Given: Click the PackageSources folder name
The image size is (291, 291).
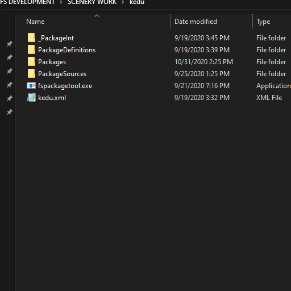Looking at the screenshot, I should 62,74.
